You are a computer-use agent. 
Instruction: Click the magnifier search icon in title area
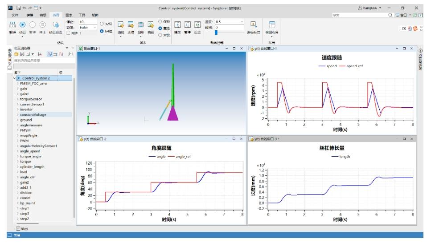390,15
